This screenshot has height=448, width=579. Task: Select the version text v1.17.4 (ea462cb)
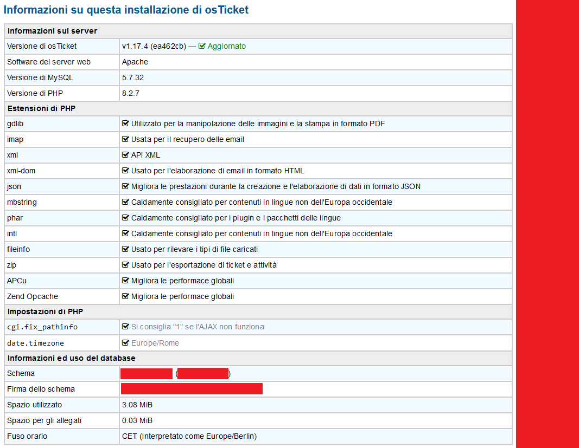[154, 46]
